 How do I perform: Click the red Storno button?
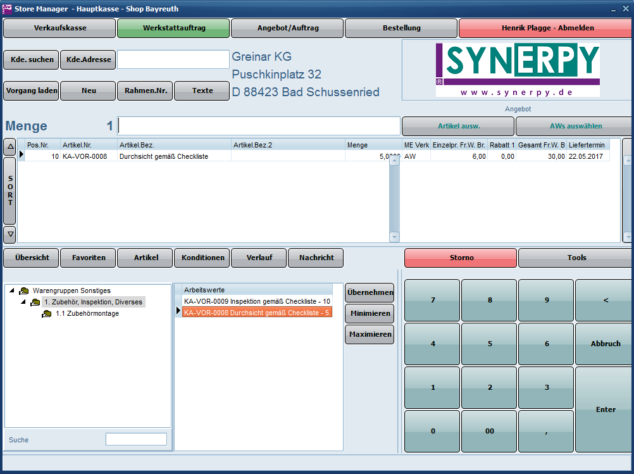(461, 258)
